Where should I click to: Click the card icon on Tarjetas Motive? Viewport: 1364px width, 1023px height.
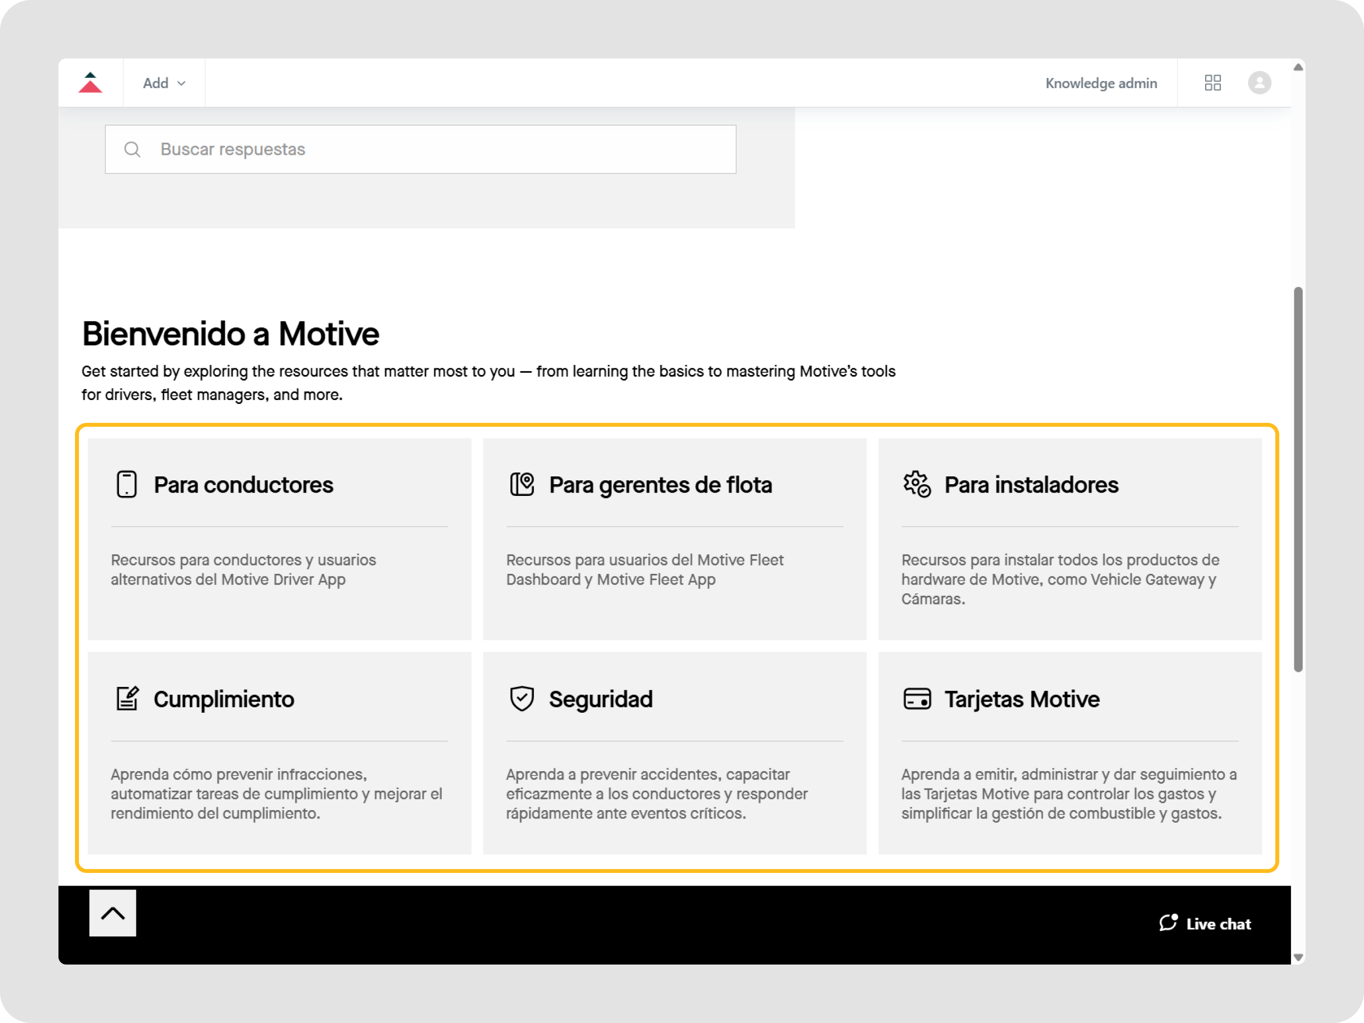[917, 699]
